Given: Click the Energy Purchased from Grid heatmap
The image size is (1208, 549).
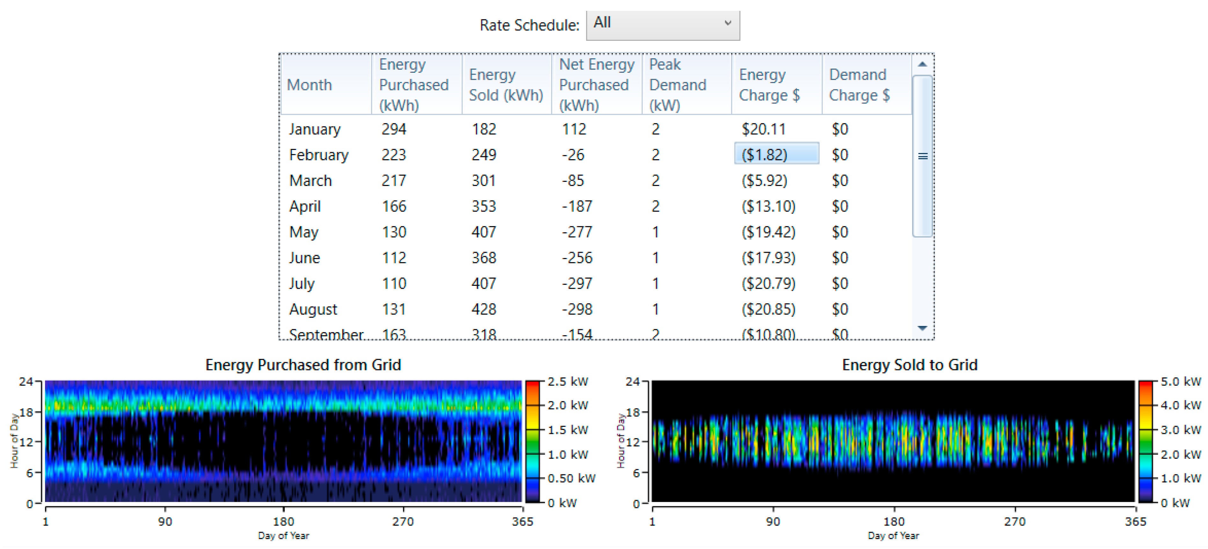Looking at the screenshot, I should (283, 441).
